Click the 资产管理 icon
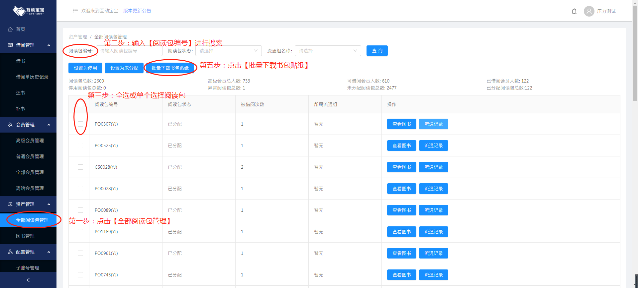Screen dimensions: 638x288 pyautogui.click(x=10, y=204)
